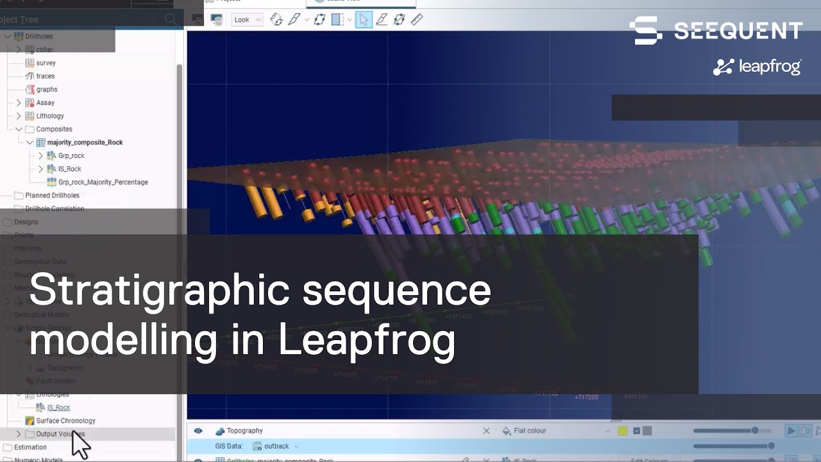
Task: Toggle the Topography checkbox beside colour swatch
Action: (636, 431)
